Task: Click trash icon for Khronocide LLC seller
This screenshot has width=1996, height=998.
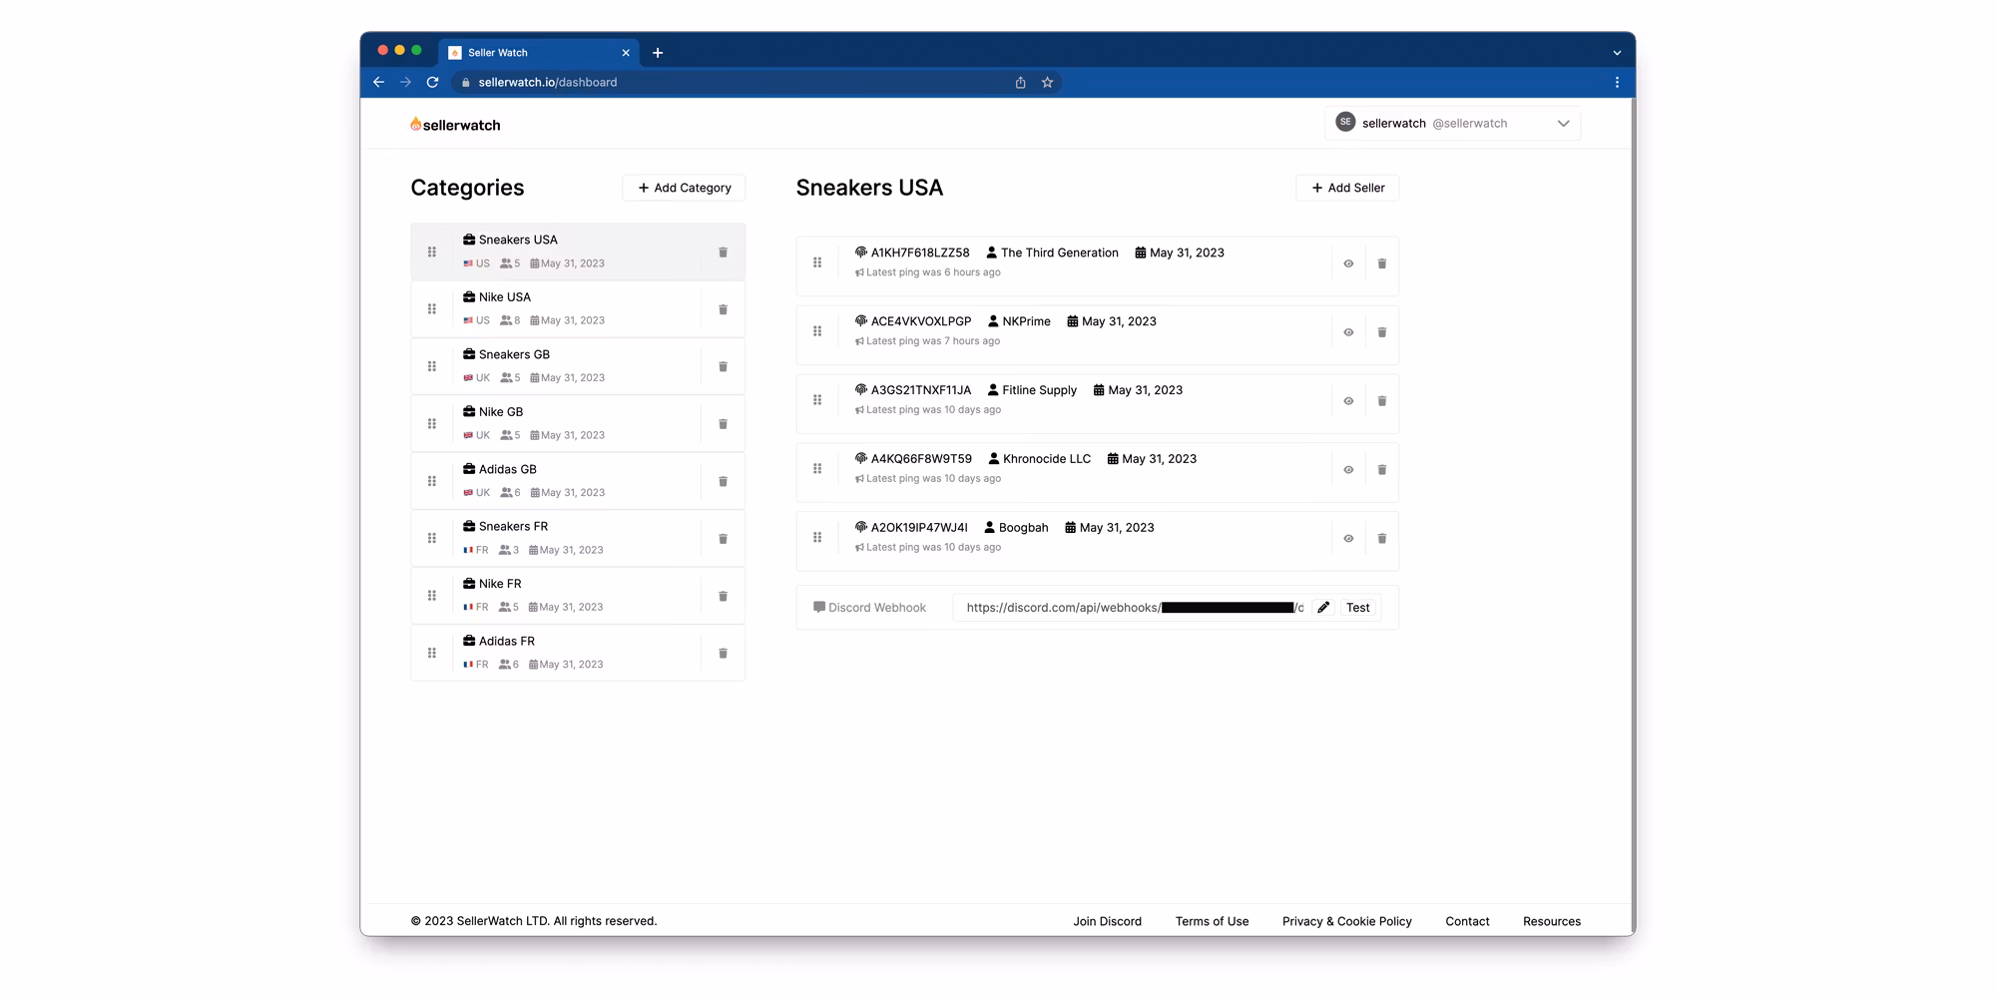Action: tap(1381, 470)
